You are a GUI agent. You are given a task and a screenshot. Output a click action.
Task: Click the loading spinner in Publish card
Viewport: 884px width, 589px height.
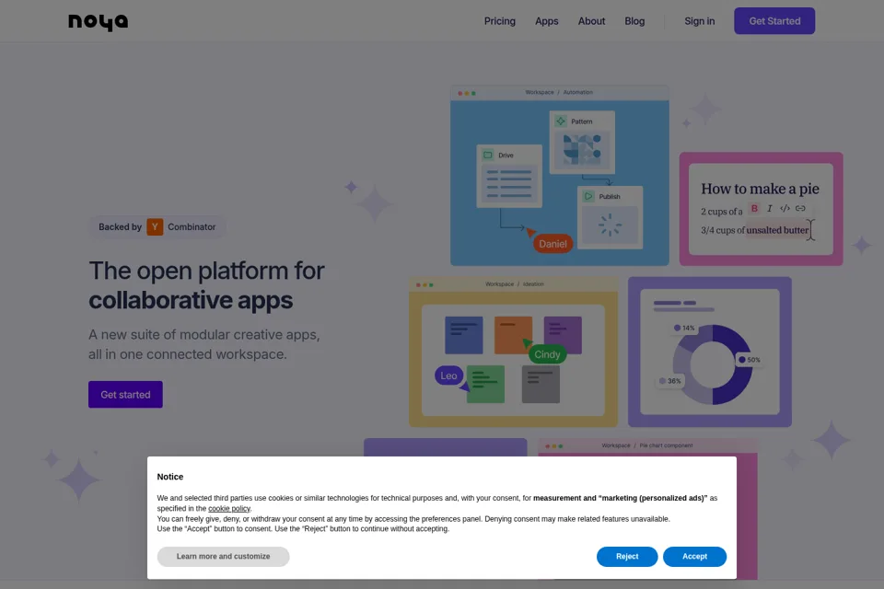point(610,225)
